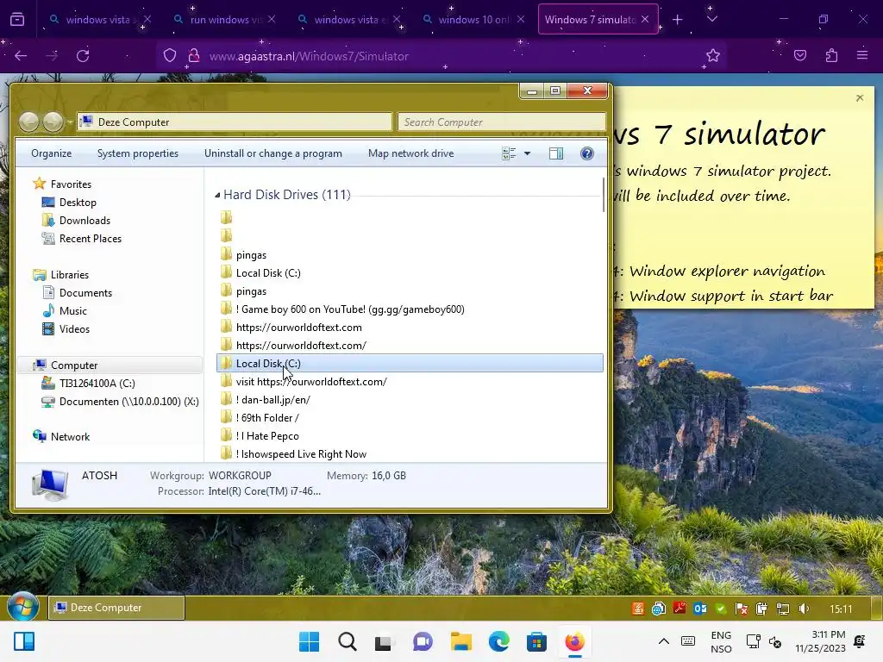Select Documenten (\\10.0.0.100) (X:) drive
This screenshot has width=883, height=662.
click(128, 402)
